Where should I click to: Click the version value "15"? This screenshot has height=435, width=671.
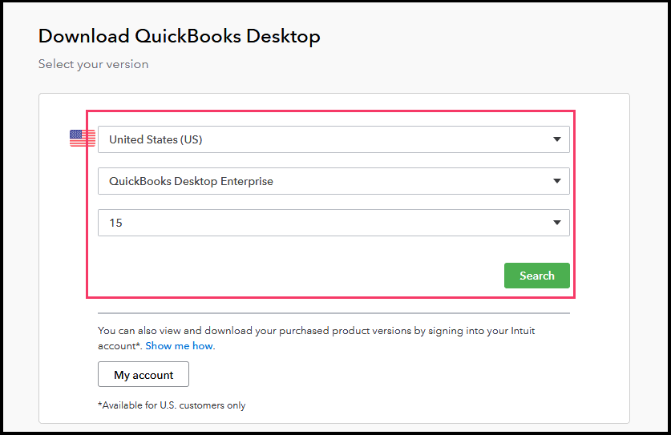pos(116,223)
